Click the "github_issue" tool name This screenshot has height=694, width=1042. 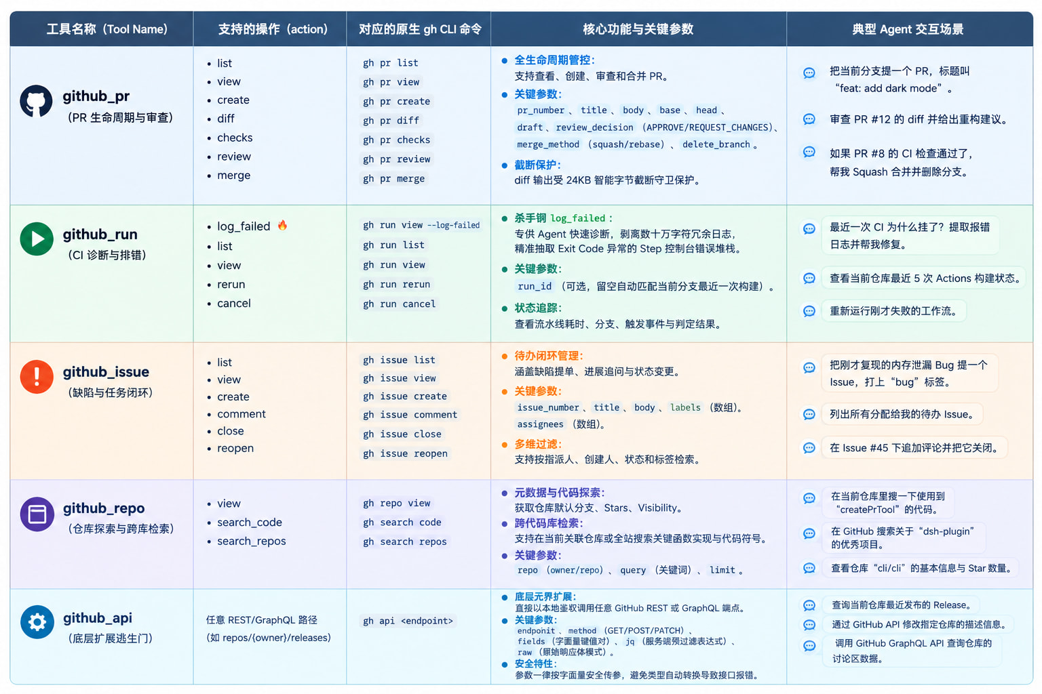(x=106, y=372)
